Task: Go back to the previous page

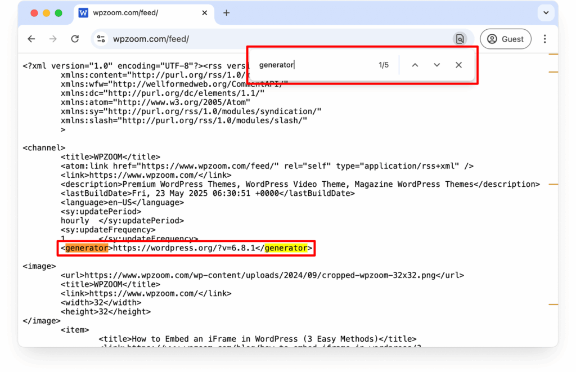Action: pyautogui.click(x=31, y=39)
